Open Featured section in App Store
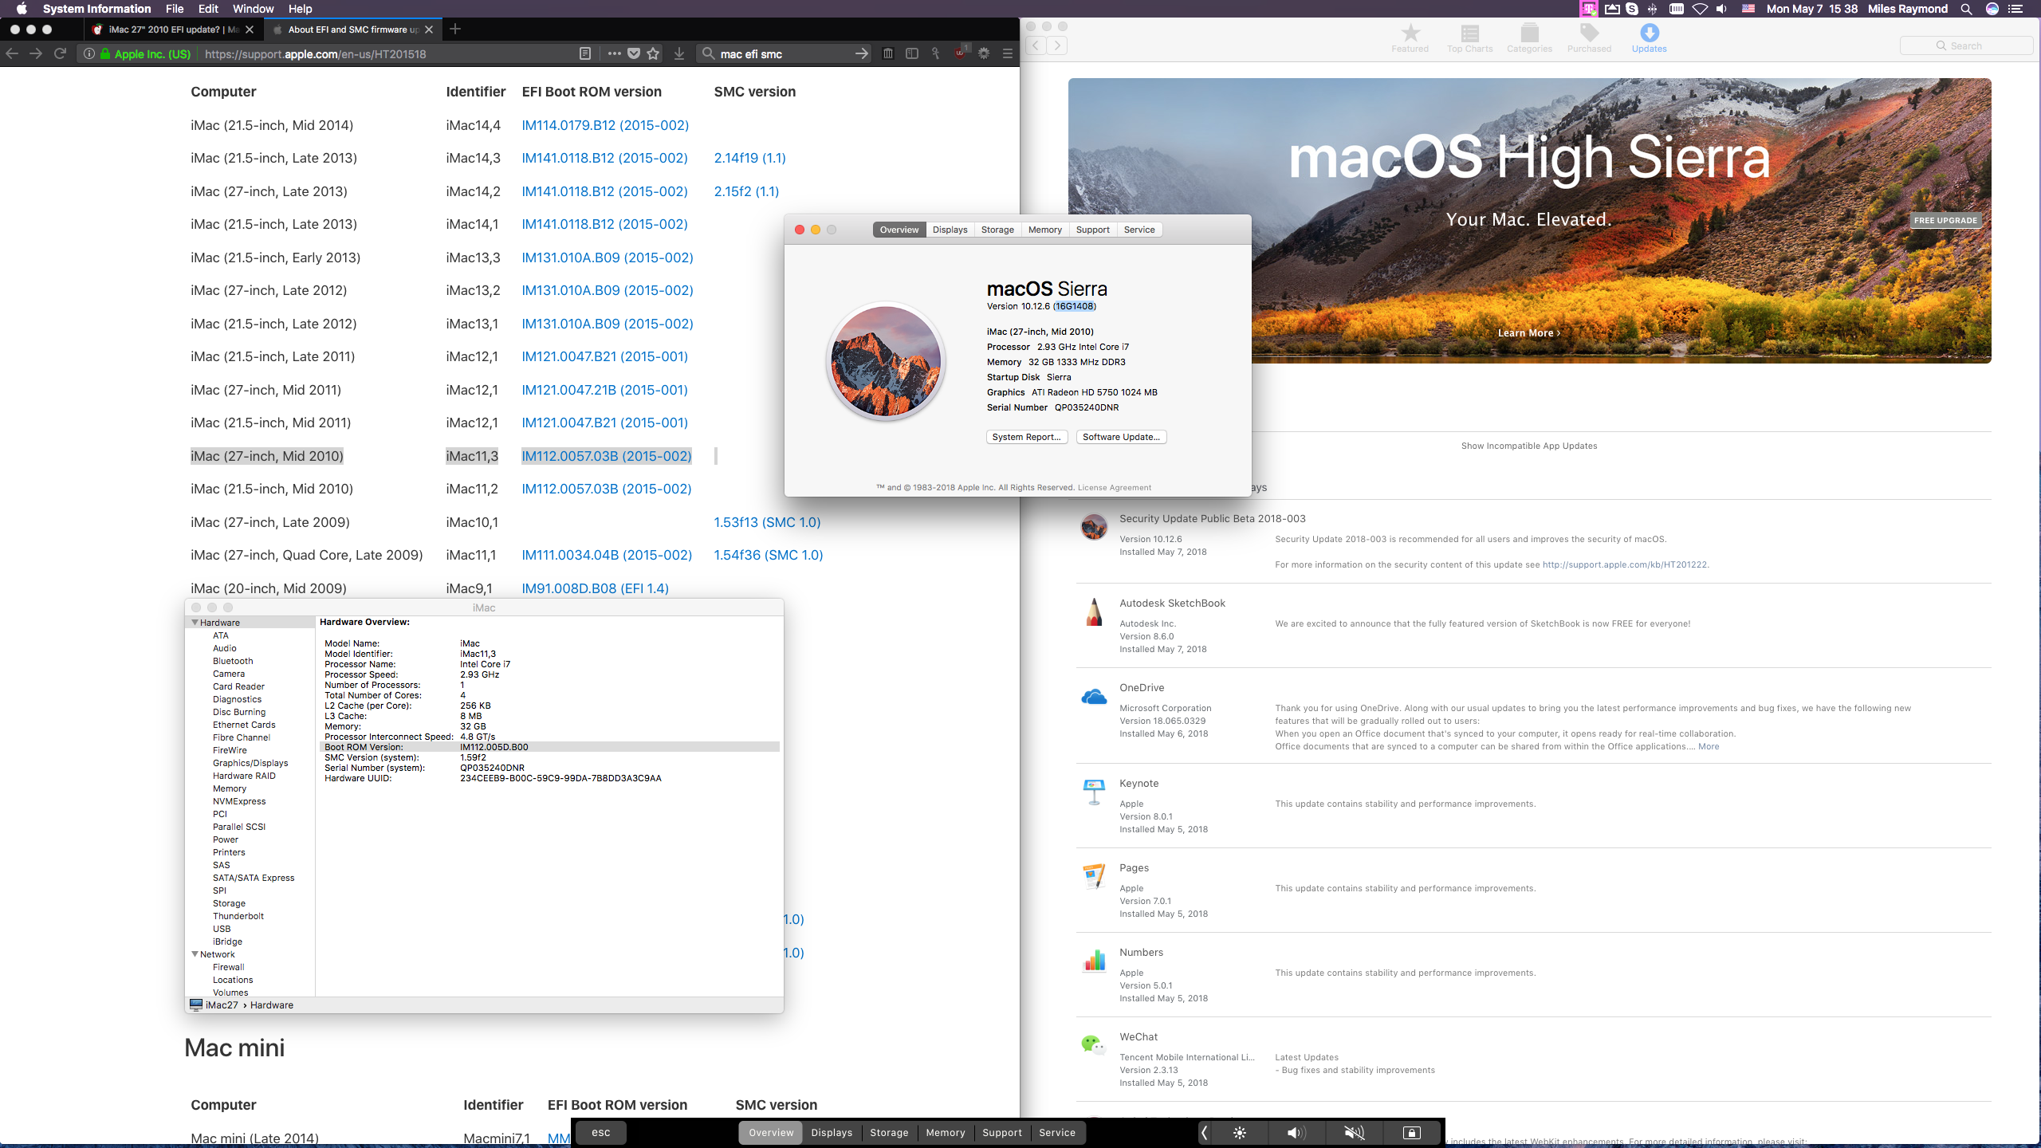This screenshot has height=1148, width=2041. [1410, 37]
